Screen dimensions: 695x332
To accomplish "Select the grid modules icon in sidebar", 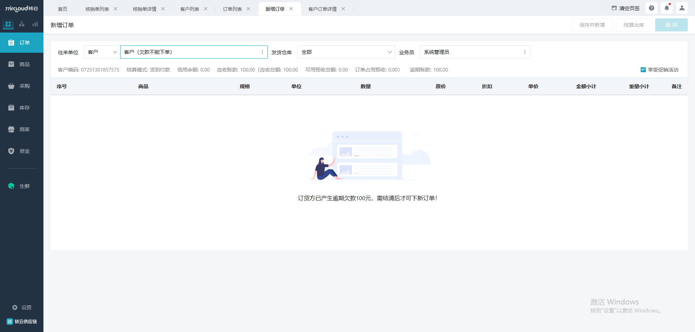I will point(8,24).
